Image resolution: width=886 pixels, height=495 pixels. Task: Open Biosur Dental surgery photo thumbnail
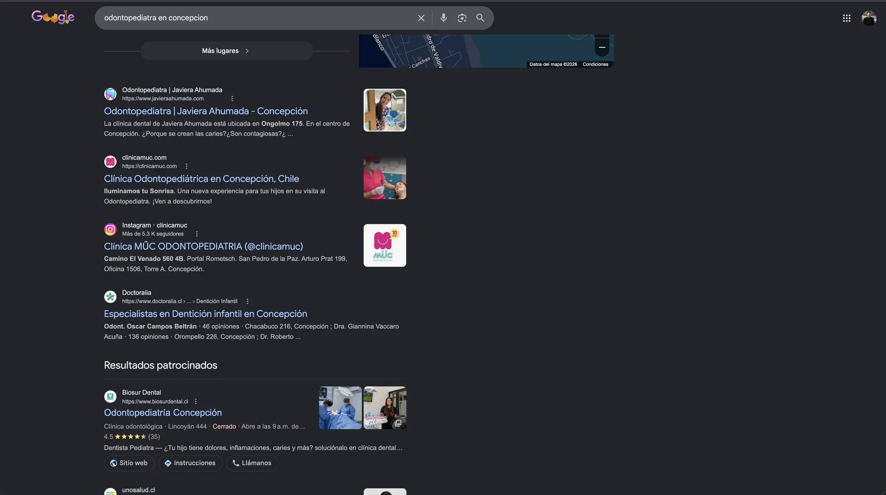point(341,408)
